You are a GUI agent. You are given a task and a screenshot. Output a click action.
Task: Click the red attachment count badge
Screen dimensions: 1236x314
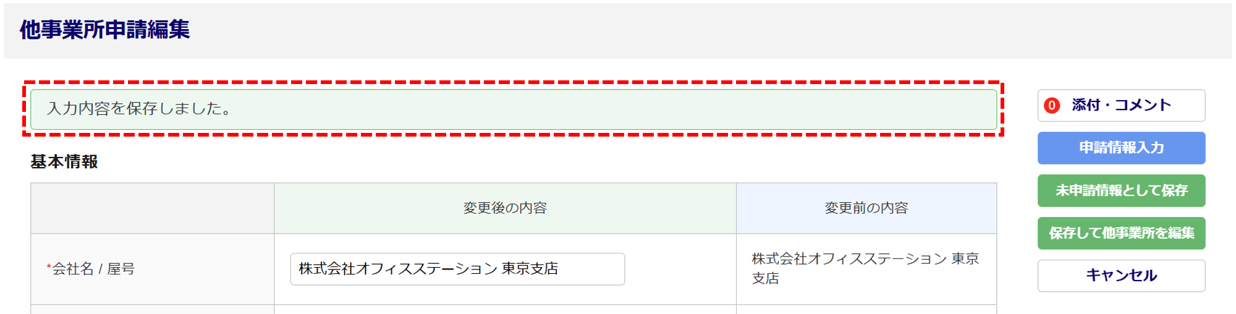pos(1051,106)
